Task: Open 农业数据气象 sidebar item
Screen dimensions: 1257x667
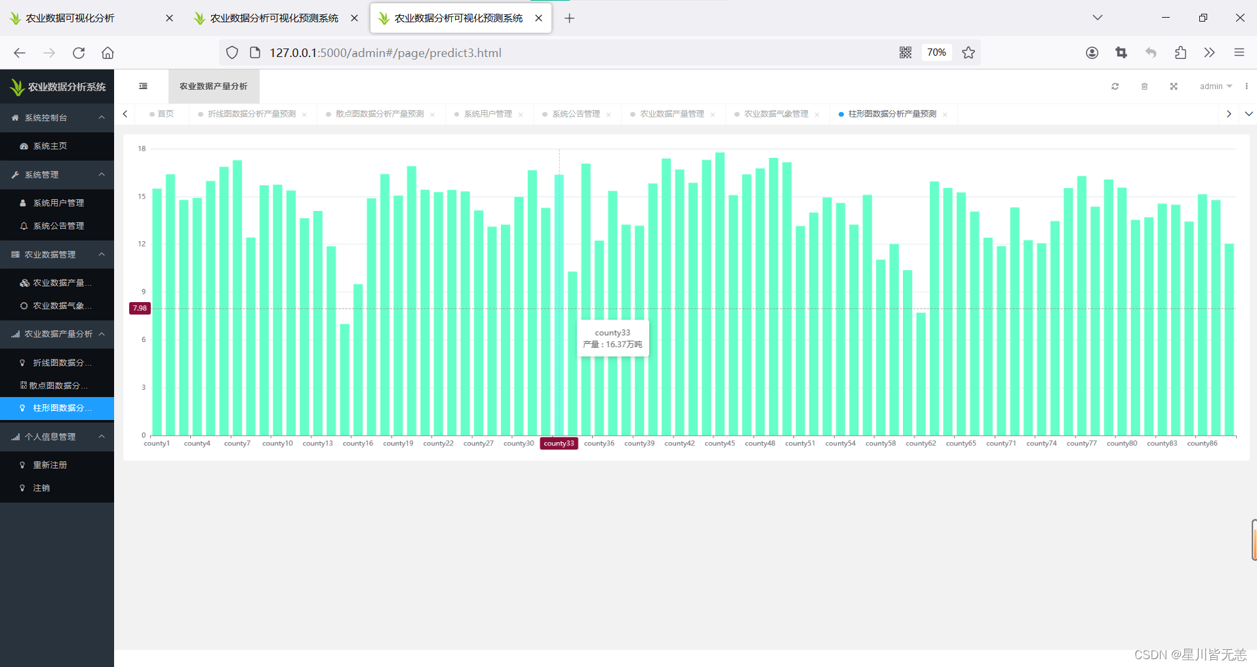Action: point(57,306)
